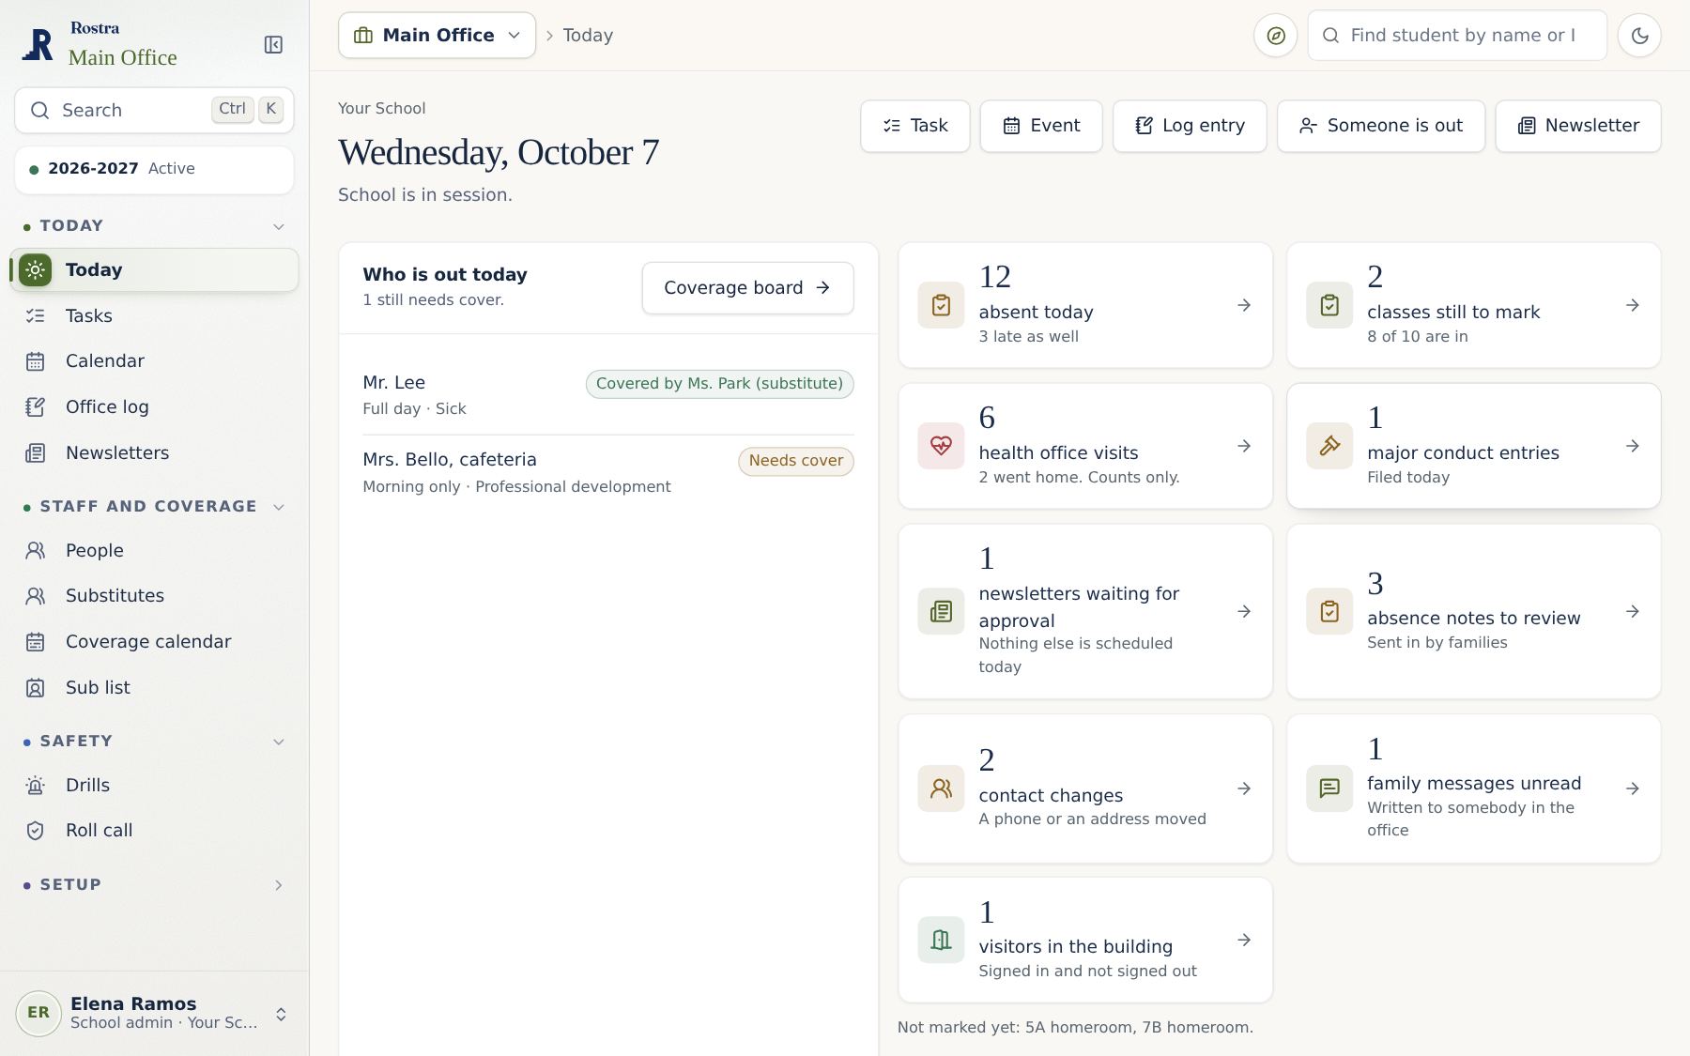Click the absent today clipboard icon

(941, 305)
